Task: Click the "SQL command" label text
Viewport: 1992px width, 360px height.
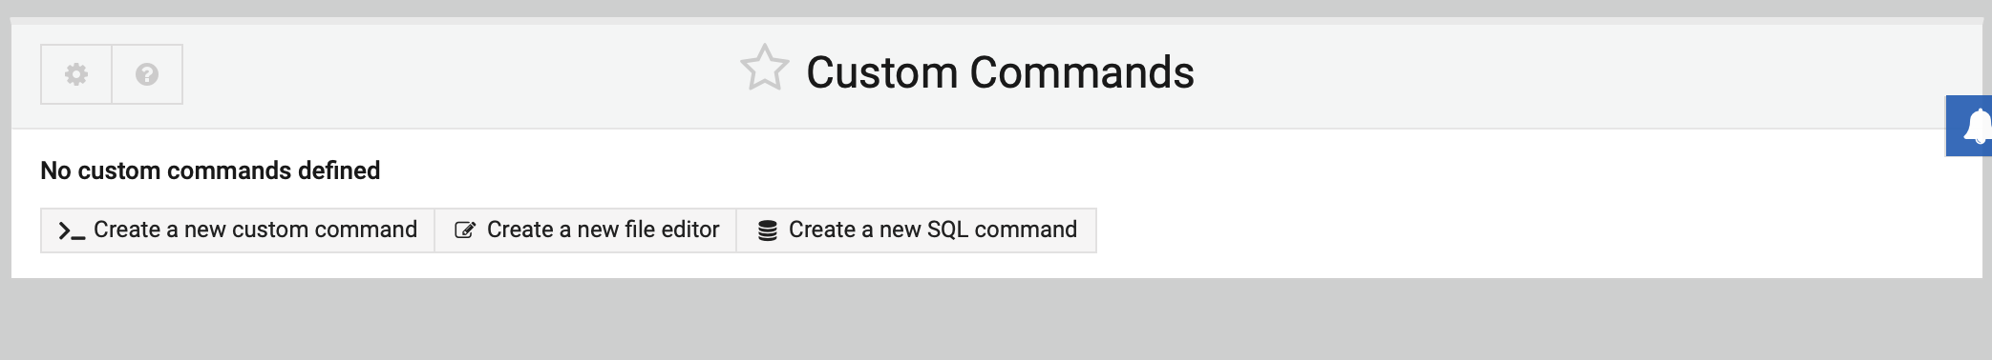Action: pyautogui.click(x=1002, y=230)
